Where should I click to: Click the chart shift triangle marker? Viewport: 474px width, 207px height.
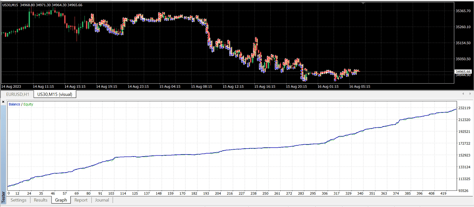363,3
